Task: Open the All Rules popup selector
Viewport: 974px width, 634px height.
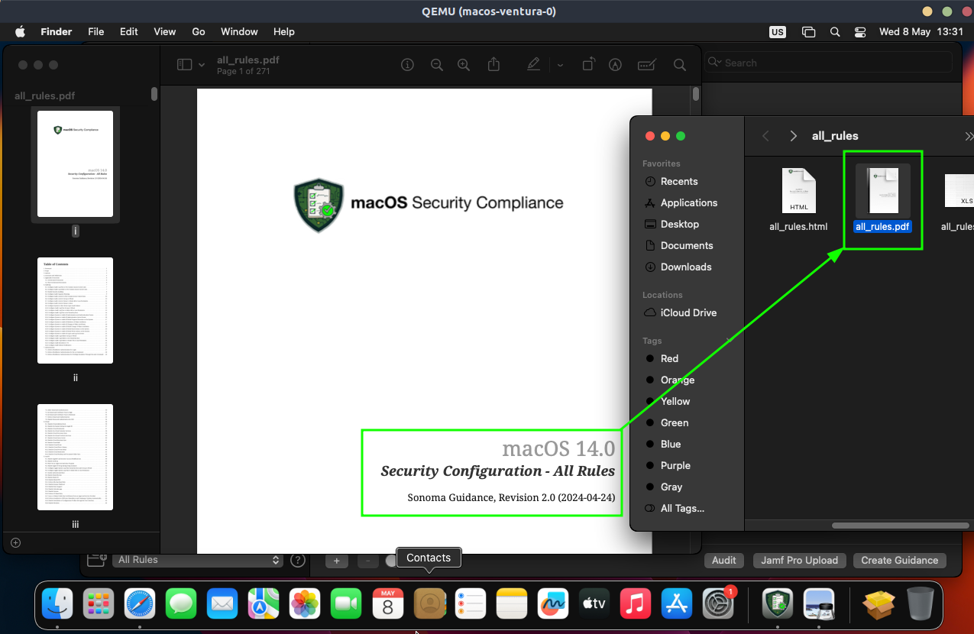Action: pos(199,560)
